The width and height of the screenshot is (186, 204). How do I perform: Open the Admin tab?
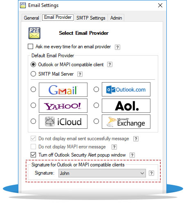pos(116,18)
